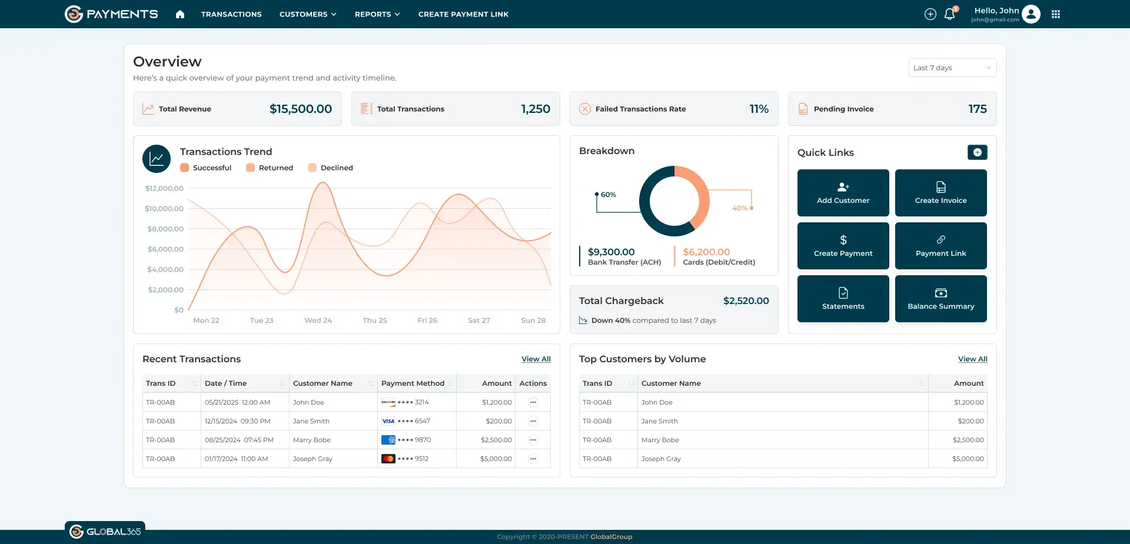Sort Recent Transactions by Payment Method
This screenshot has width=1130, height=544.
coord(450,383)
